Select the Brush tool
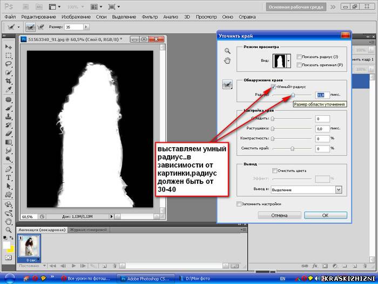This screenshot has height=284, width=378. point(9,108)
